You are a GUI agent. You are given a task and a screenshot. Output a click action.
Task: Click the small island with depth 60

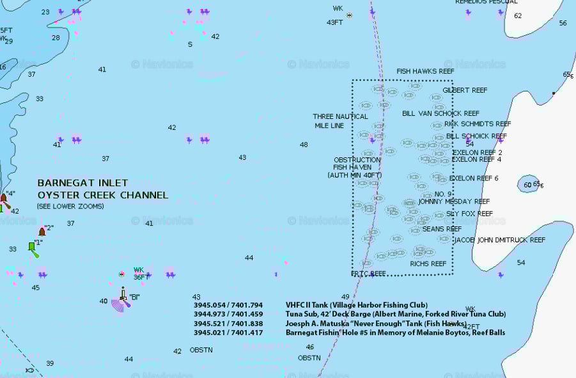[x=528, y=184]
